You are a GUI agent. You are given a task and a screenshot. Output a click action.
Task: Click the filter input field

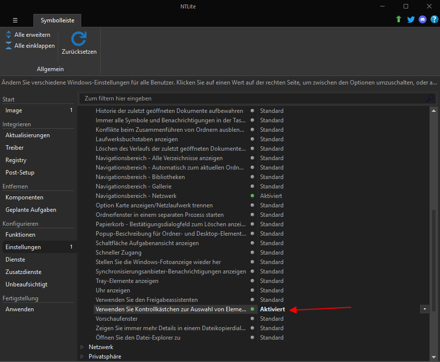257,98
